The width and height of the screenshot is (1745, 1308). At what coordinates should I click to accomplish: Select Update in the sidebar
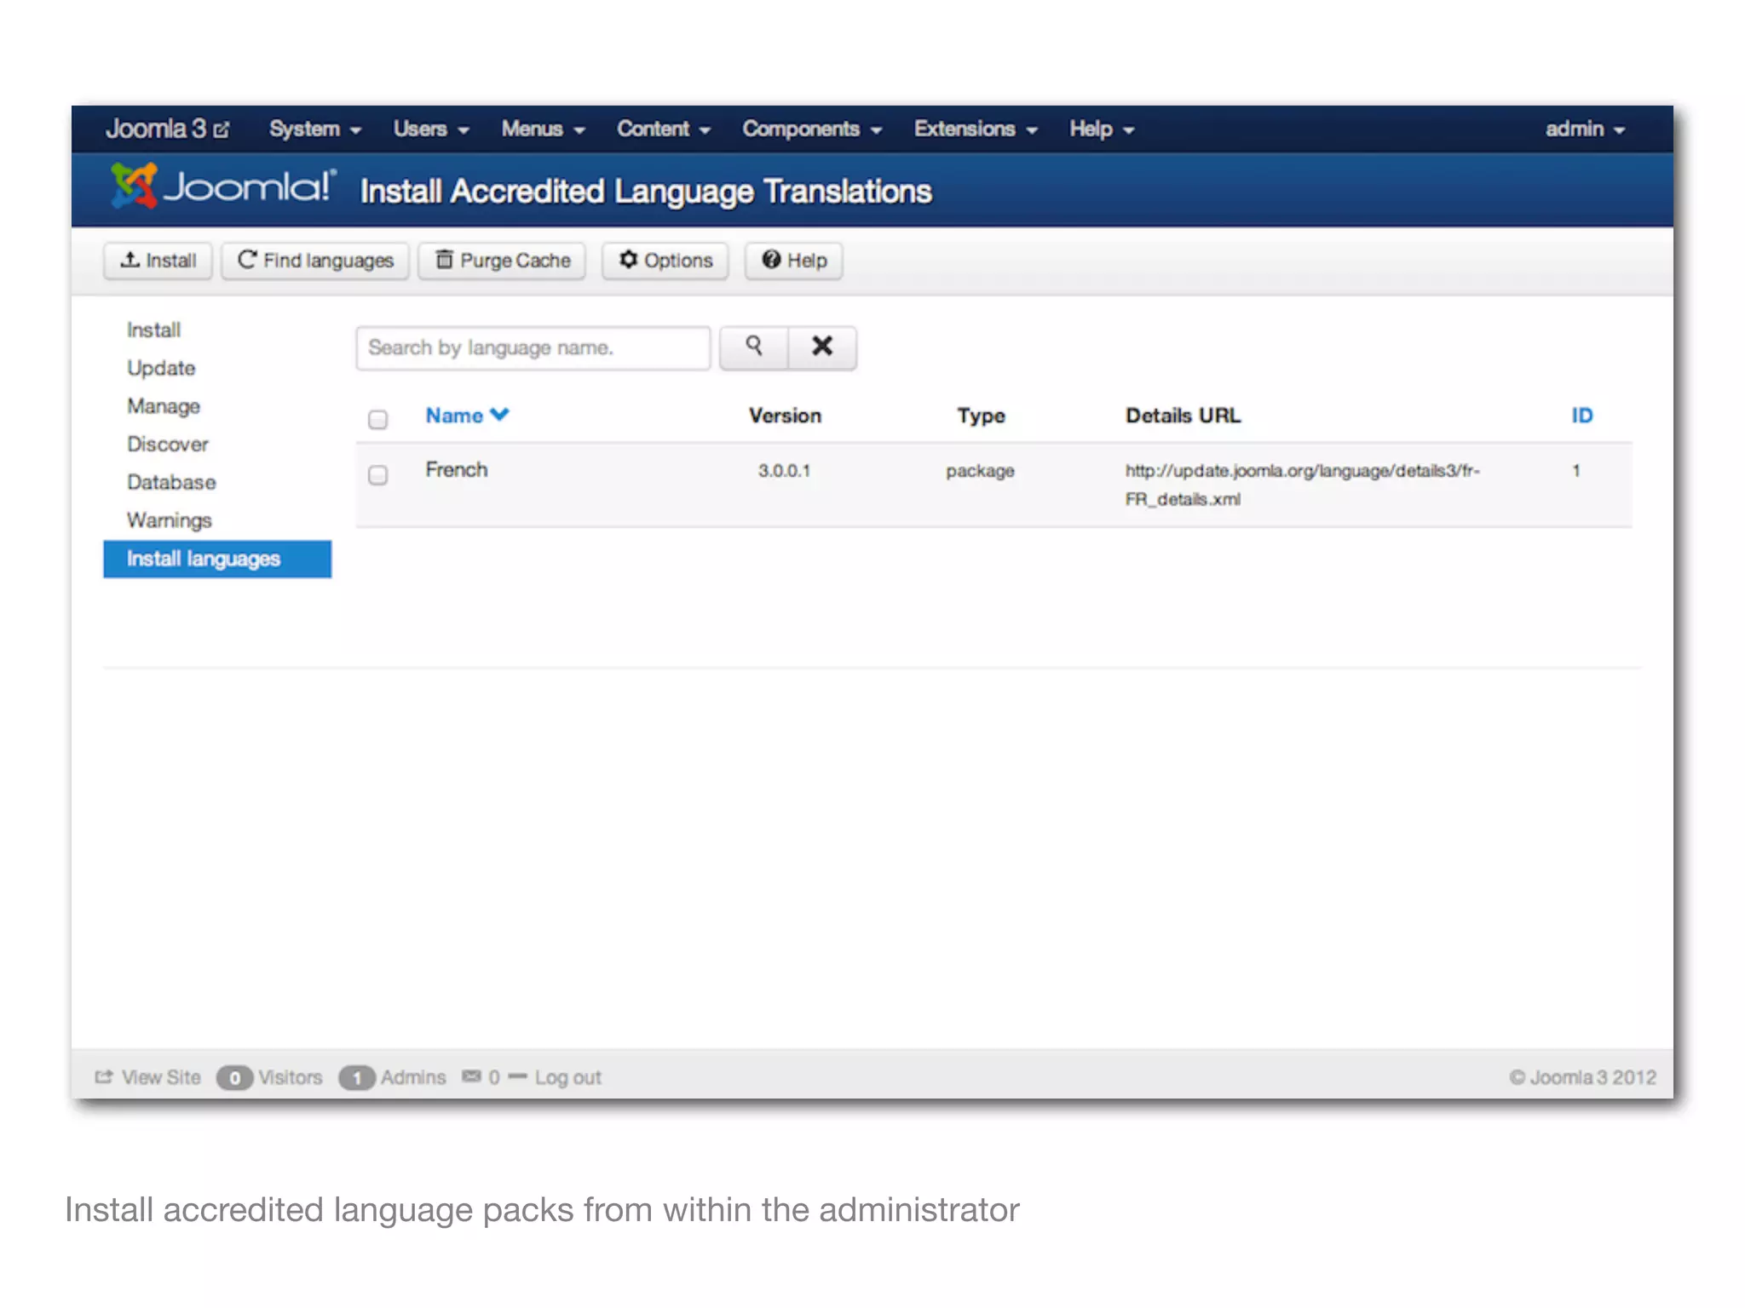coord(161,369)
